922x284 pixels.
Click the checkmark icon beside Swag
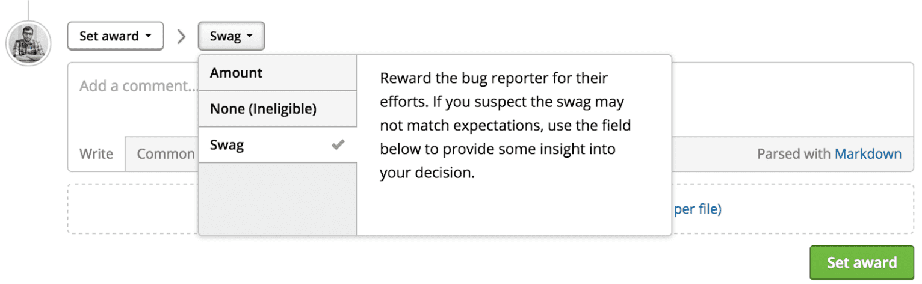click(x=338, y=144)
